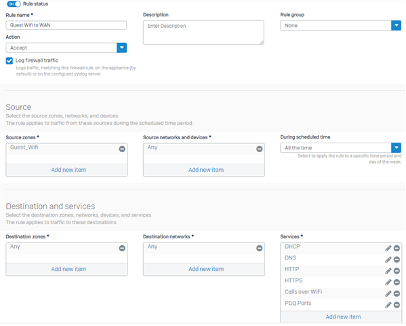Viewport: 406px width, 326px height.
Task: Open the Action dropdown showing Accept
Action: point(66,48)
